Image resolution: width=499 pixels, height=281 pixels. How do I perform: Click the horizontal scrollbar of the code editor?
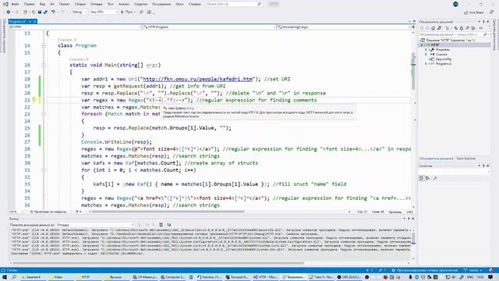coord(168,212)
